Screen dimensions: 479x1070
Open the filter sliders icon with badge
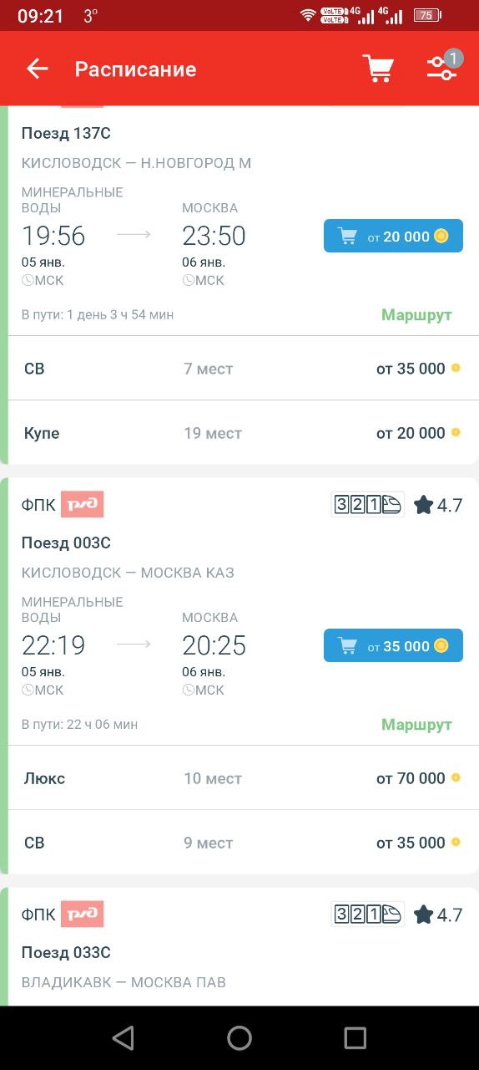pyautogui.click(x=443, y=67)
